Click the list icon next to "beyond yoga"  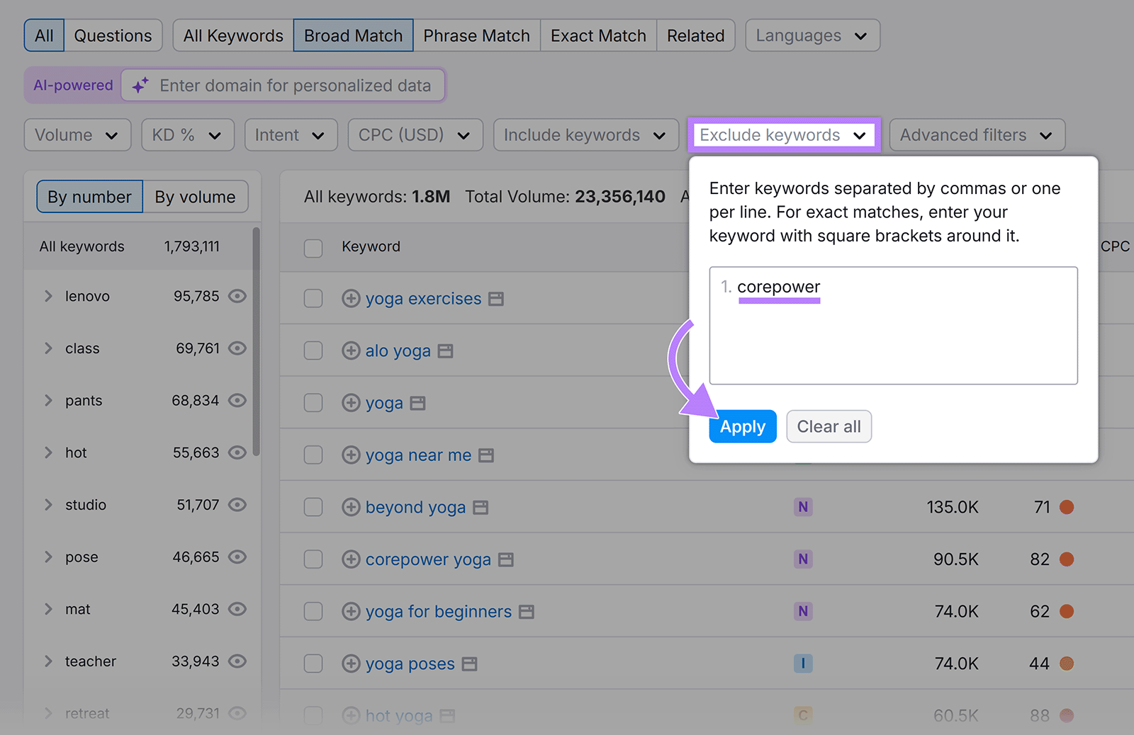(x=481, y=506)
